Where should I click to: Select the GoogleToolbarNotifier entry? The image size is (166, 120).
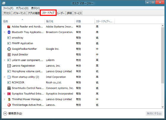[x=24, y=49]
